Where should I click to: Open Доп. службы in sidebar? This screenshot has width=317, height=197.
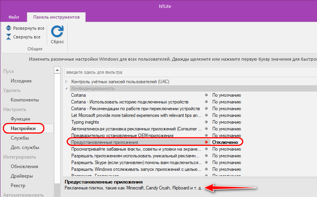point(25,147)
